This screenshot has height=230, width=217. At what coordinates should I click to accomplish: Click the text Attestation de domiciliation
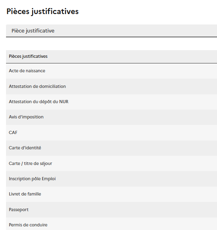click(37, 86)
